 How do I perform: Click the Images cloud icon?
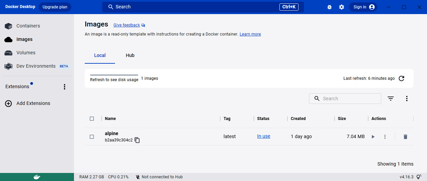8,40
